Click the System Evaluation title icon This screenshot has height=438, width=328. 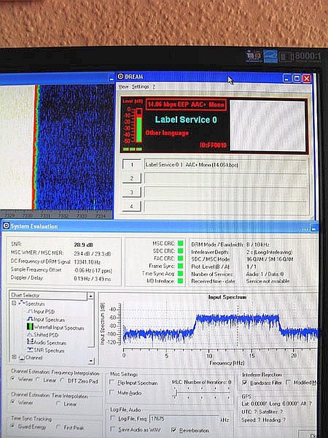(6, 226)
